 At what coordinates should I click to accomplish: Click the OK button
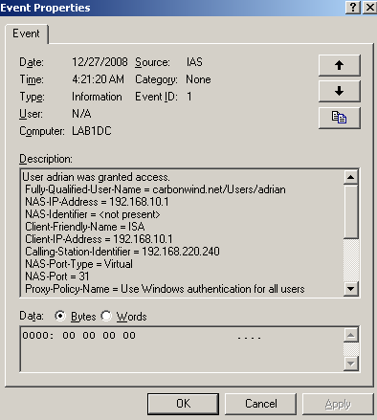183,404
